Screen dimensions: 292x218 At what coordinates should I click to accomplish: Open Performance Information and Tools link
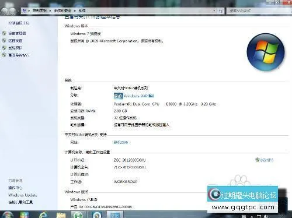point(20,202)
